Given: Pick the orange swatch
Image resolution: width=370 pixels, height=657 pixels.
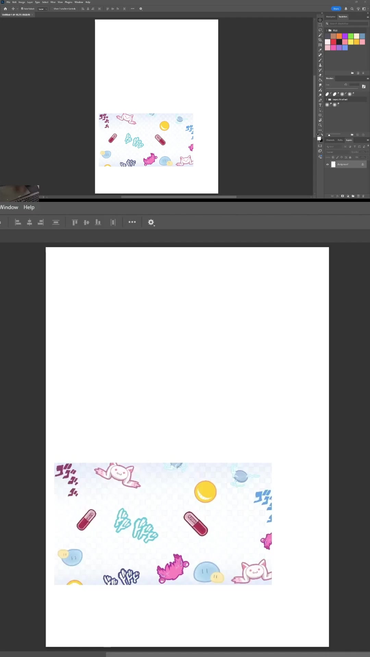Looking at the screenshot, I should click(x=339, y=36).
